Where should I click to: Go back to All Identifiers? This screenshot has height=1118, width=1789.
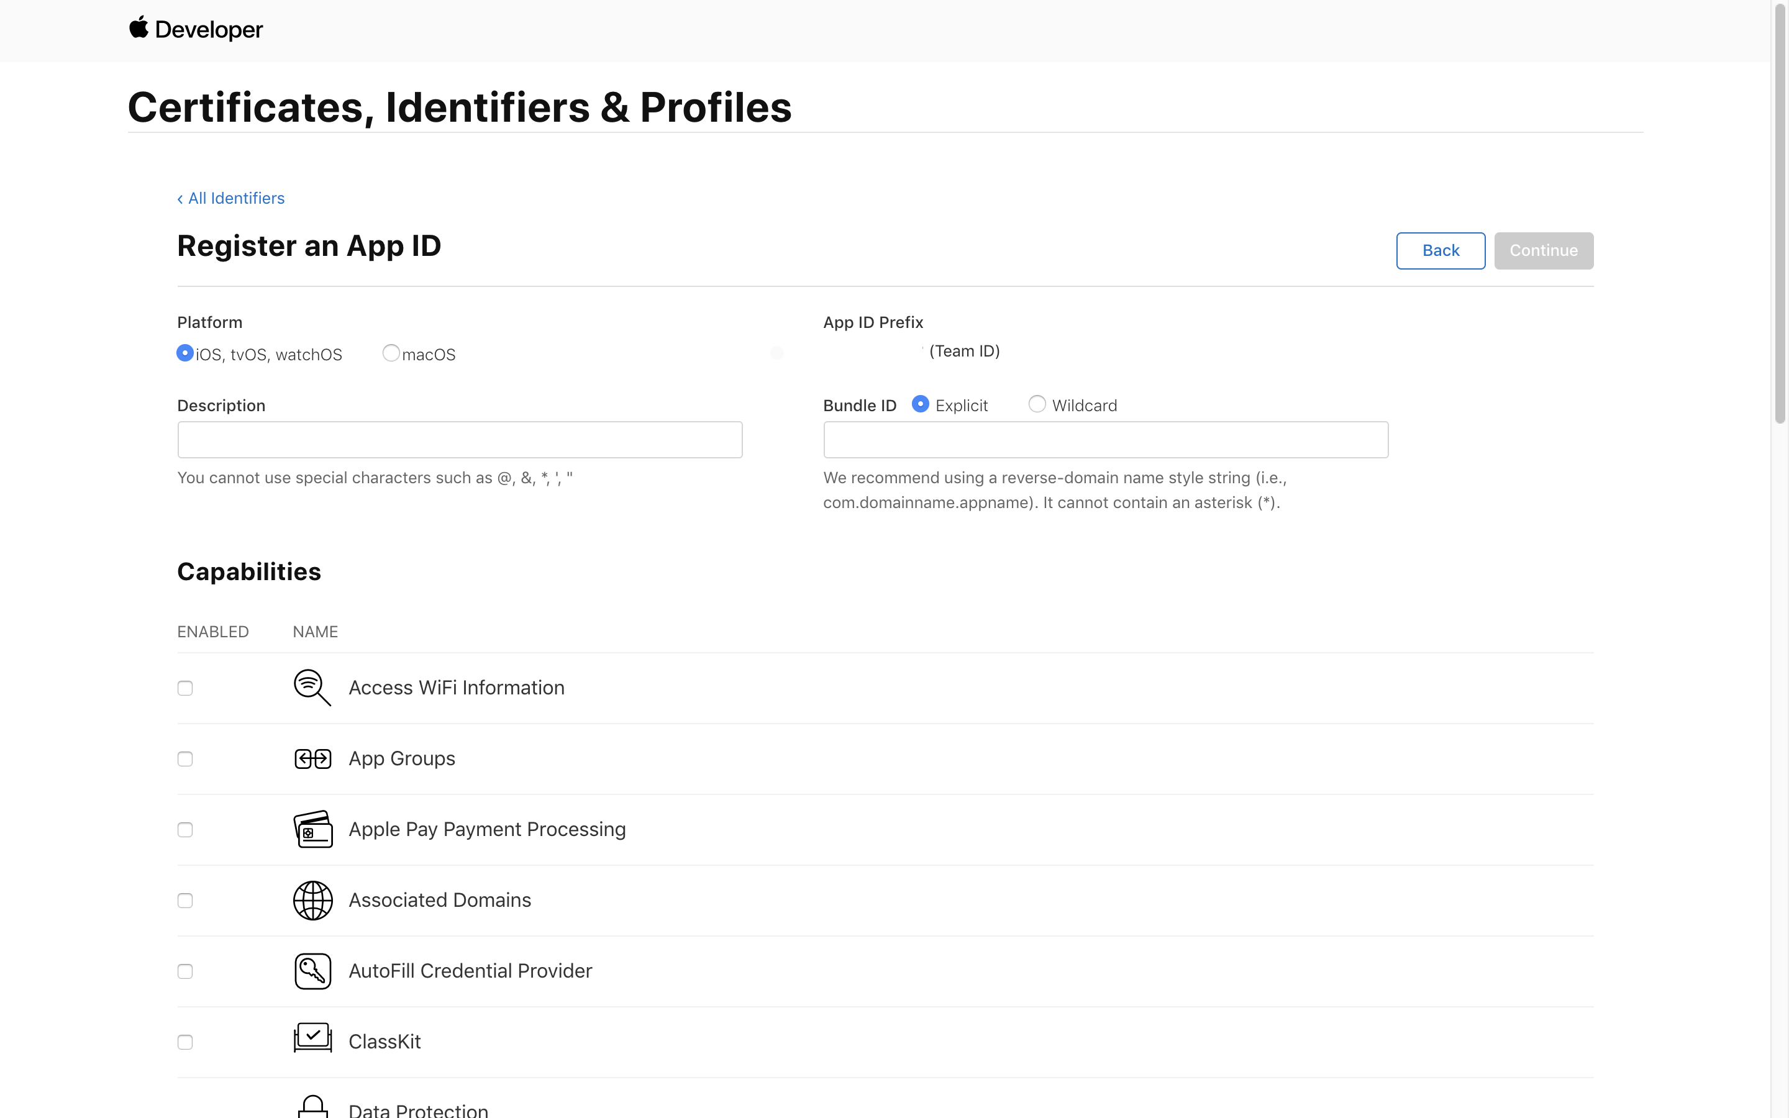click(x=230, y=198)
